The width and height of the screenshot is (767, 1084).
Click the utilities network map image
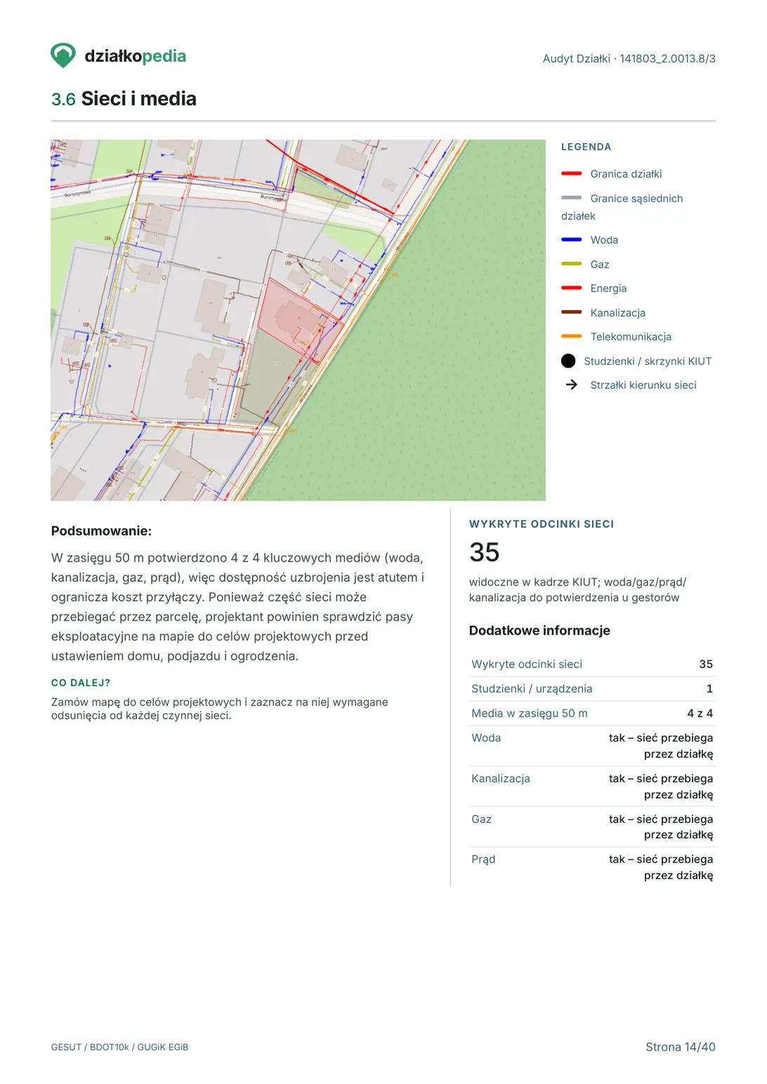click(298, 320)
